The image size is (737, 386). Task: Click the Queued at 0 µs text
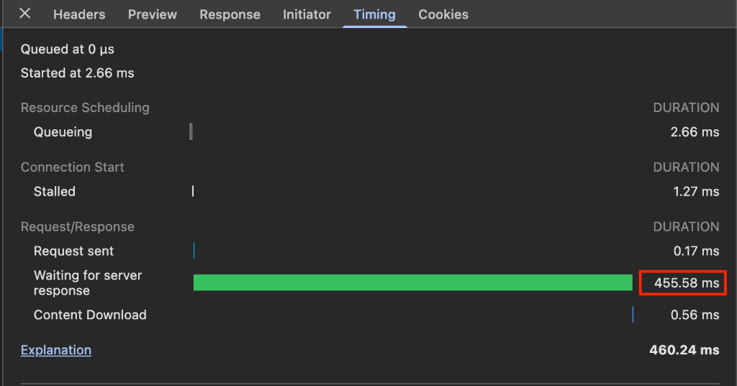[68, 50]
